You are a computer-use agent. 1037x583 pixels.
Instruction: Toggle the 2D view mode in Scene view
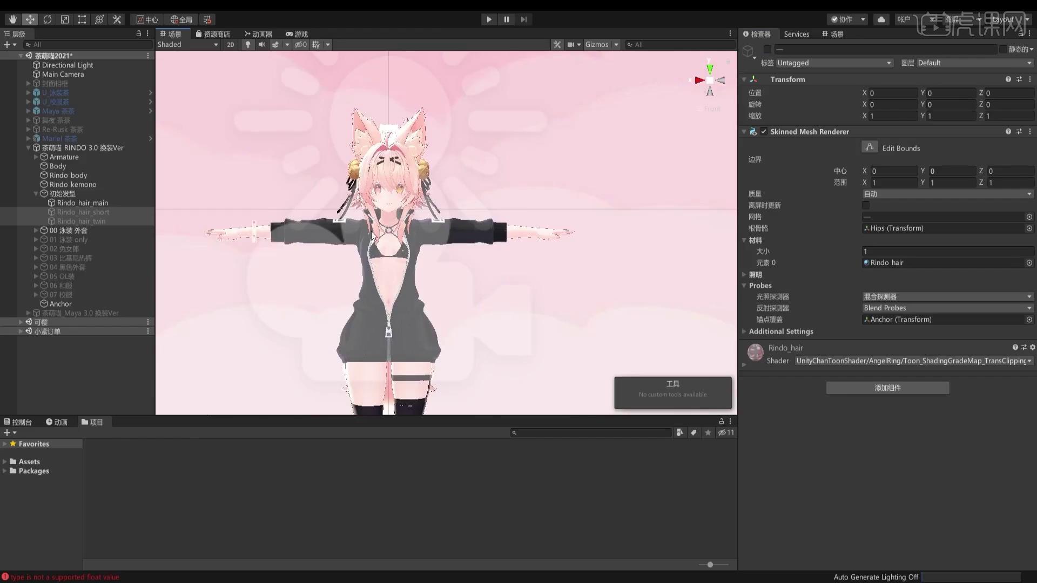coord(230,45)
